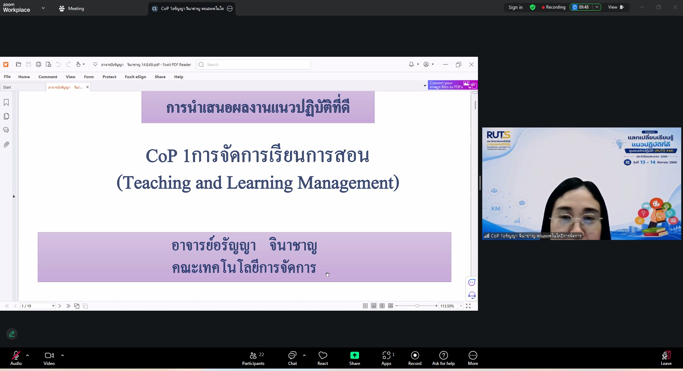Viewport: 683px width, 371px height.
Task: Print the PDF using printer icon
Action: pos(39,65)
